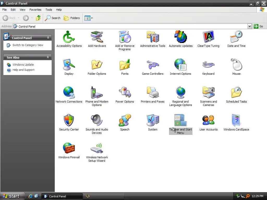Open the Windows Update link

pyautogui.click(x=23, y=65)
